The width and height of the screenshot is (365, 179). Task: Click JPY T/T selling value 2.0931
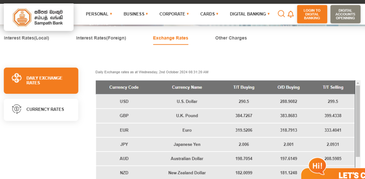pos(333,145)
